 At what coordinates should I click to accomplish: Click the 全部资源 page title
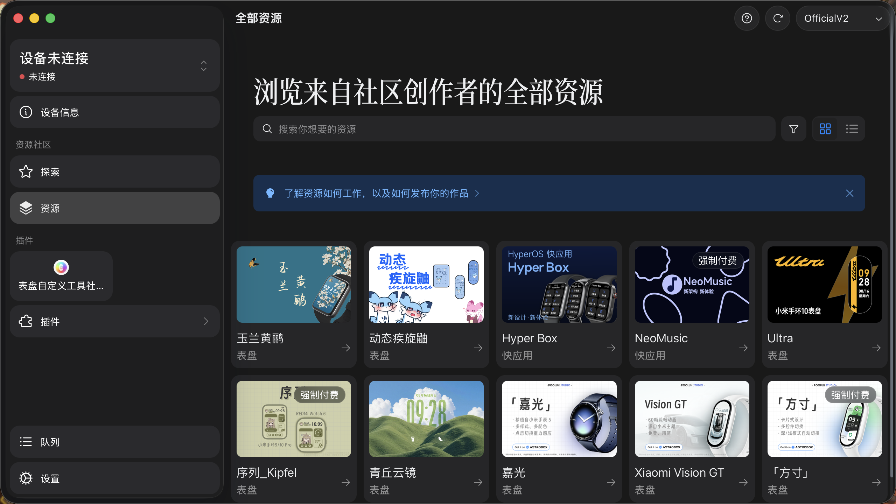pyautogui.click(x=259, y=18)
